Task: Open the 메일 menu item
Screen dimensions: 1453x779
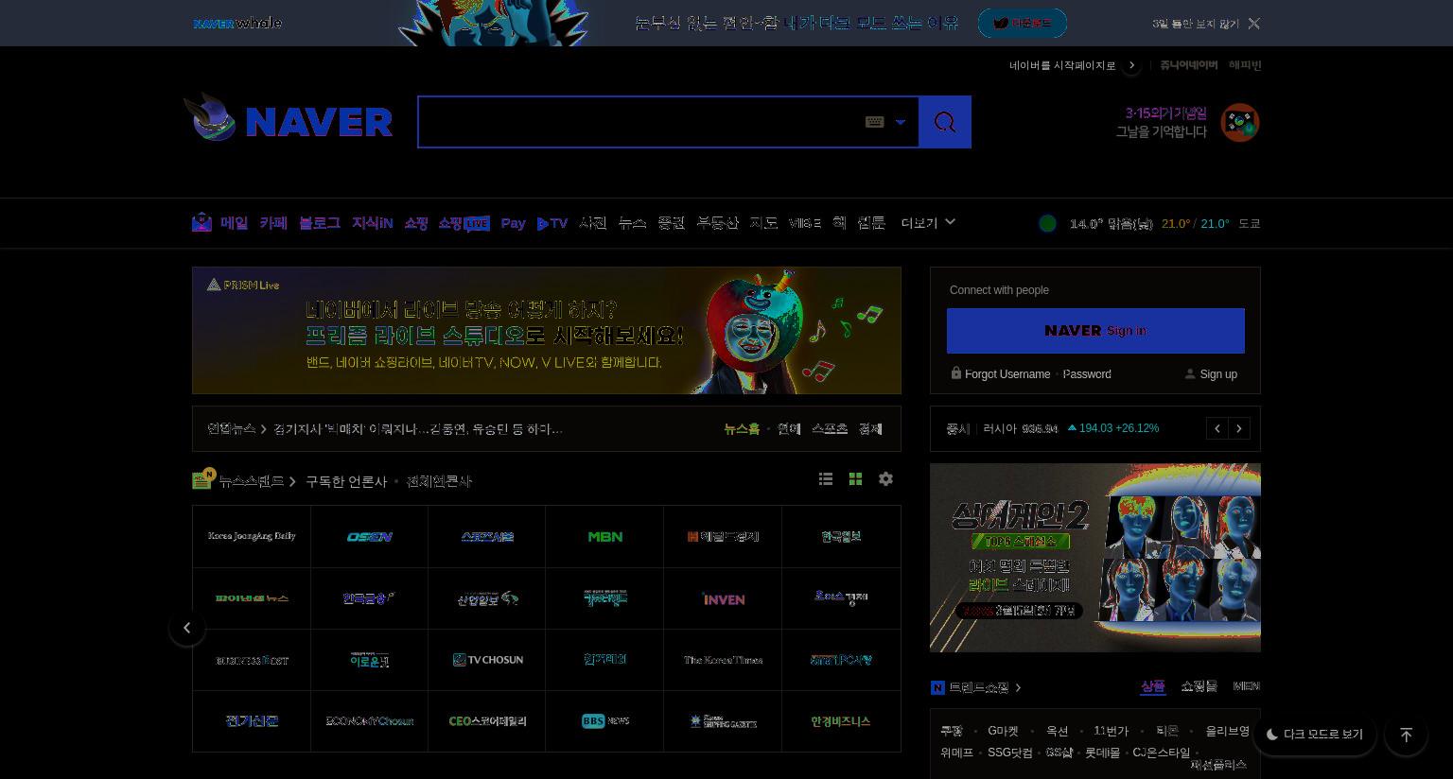Action: [235, 223]
